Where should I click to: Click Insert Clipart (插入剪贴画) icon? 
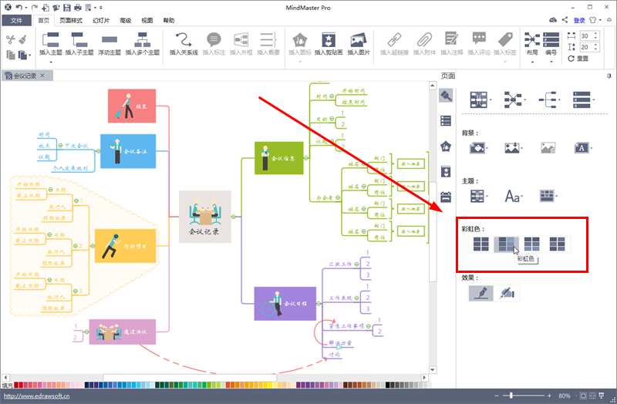pyautogui.click(x=329, y=40)
